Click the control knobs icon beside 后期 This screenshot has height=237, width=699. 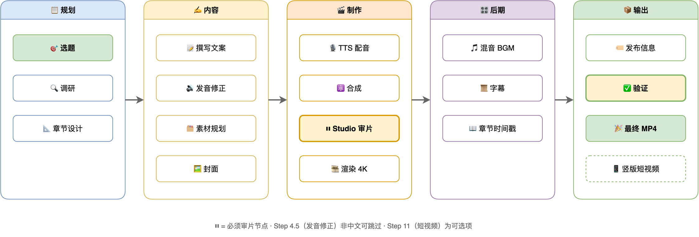pyautogui.click(x=484, y=10)
